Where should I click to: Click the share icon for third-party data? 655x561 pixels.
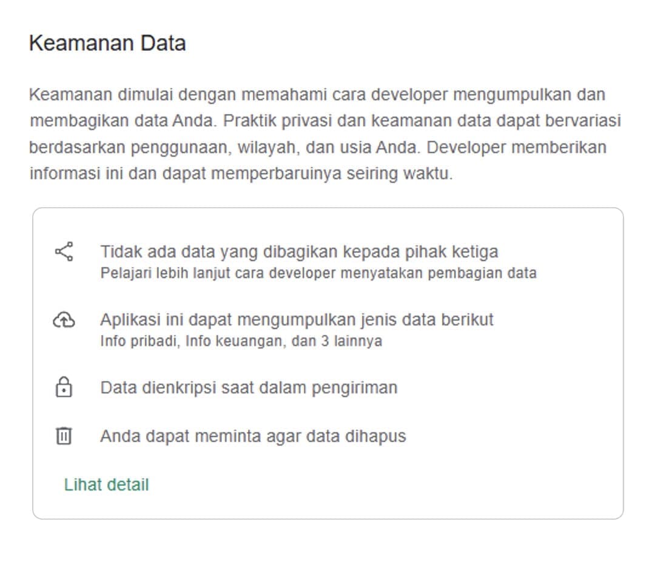coord(64,251)
